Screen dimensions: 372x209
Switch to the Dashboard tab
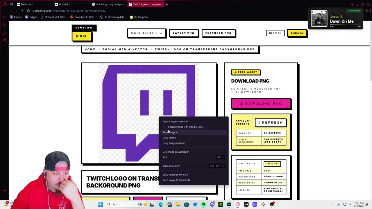click(x=33, y=4)
